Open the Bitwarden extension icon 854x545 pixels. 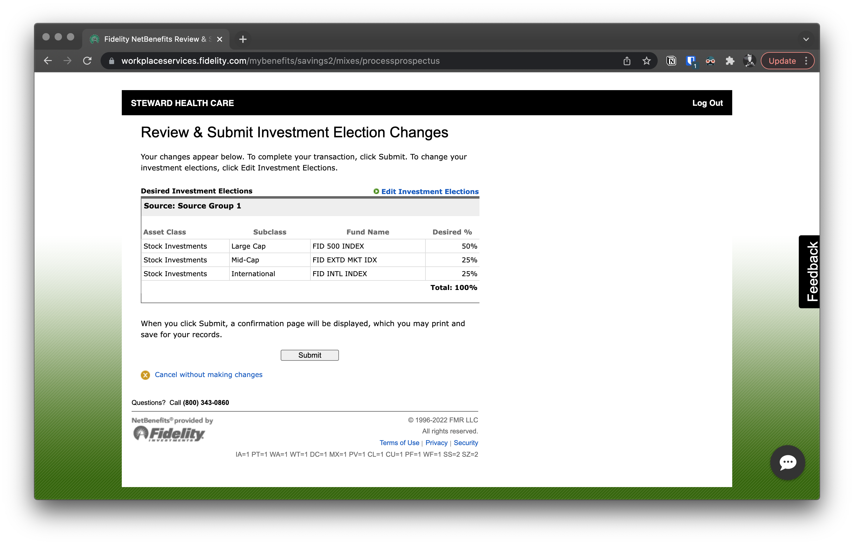(x=691, y=61)
